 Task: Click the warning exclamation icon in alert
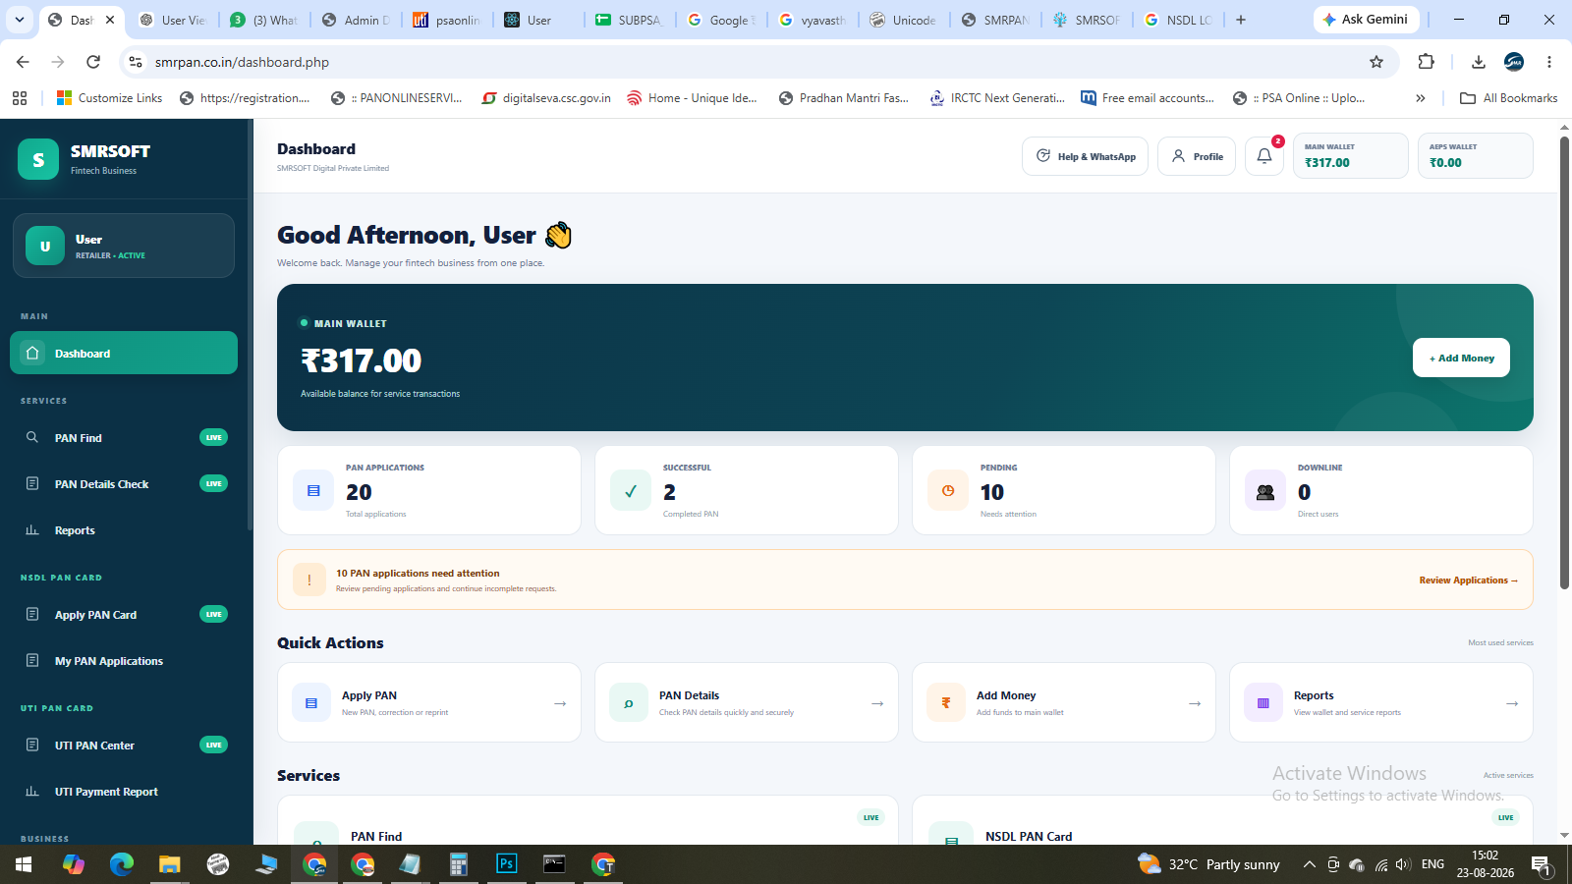pos(309,580)
